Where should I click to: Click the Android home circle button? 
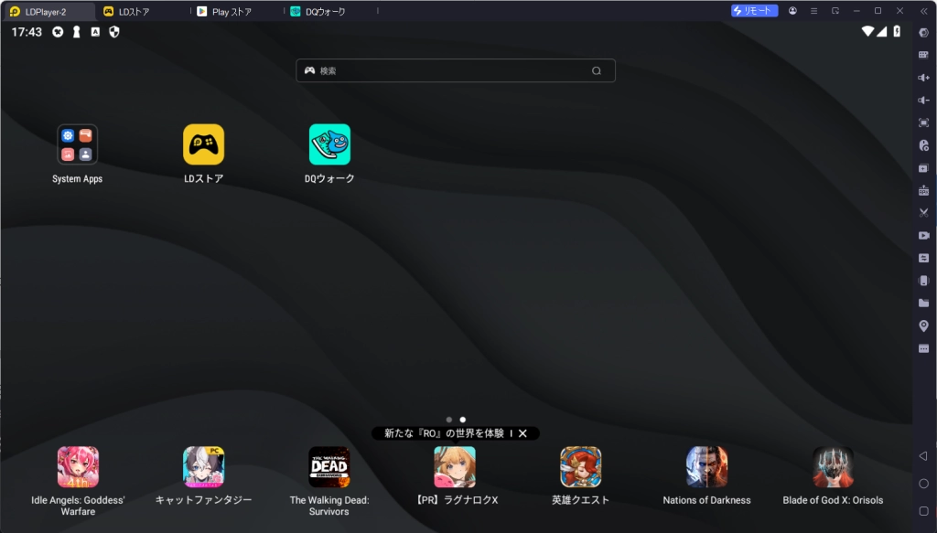click(x=924, y=484)
